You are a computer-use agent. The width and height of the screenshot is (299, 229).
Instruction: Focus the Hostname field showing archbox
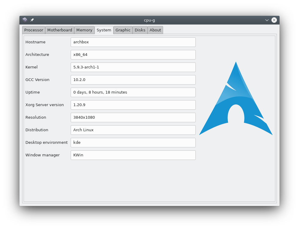point(133,42)
